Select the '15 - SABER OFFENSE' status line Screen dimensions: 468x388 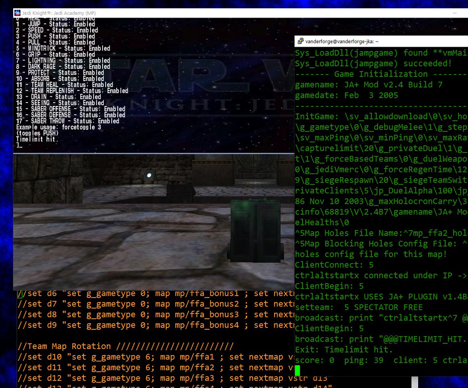(71, 109)
